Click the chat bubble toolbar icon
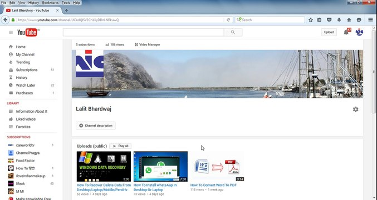The image size is (377, 200). (x=359, y=20)
